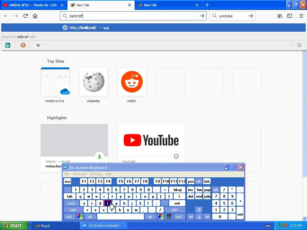Click the left arrow key on the keyboard
The width and height of the screenshot is (307, 230).
click(191, 217)
